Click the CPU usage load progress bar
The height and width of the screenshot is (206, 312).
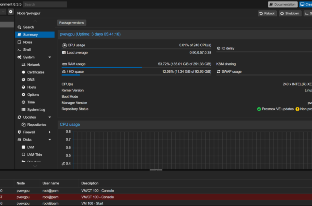pos(136,49)
